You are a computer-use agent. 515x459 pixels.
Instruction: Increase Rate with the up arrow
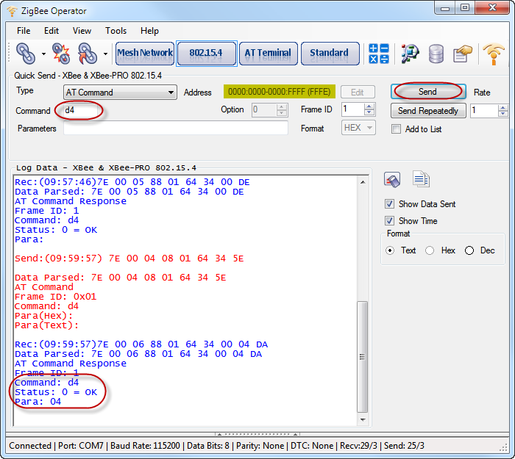(x=502, y=107)
